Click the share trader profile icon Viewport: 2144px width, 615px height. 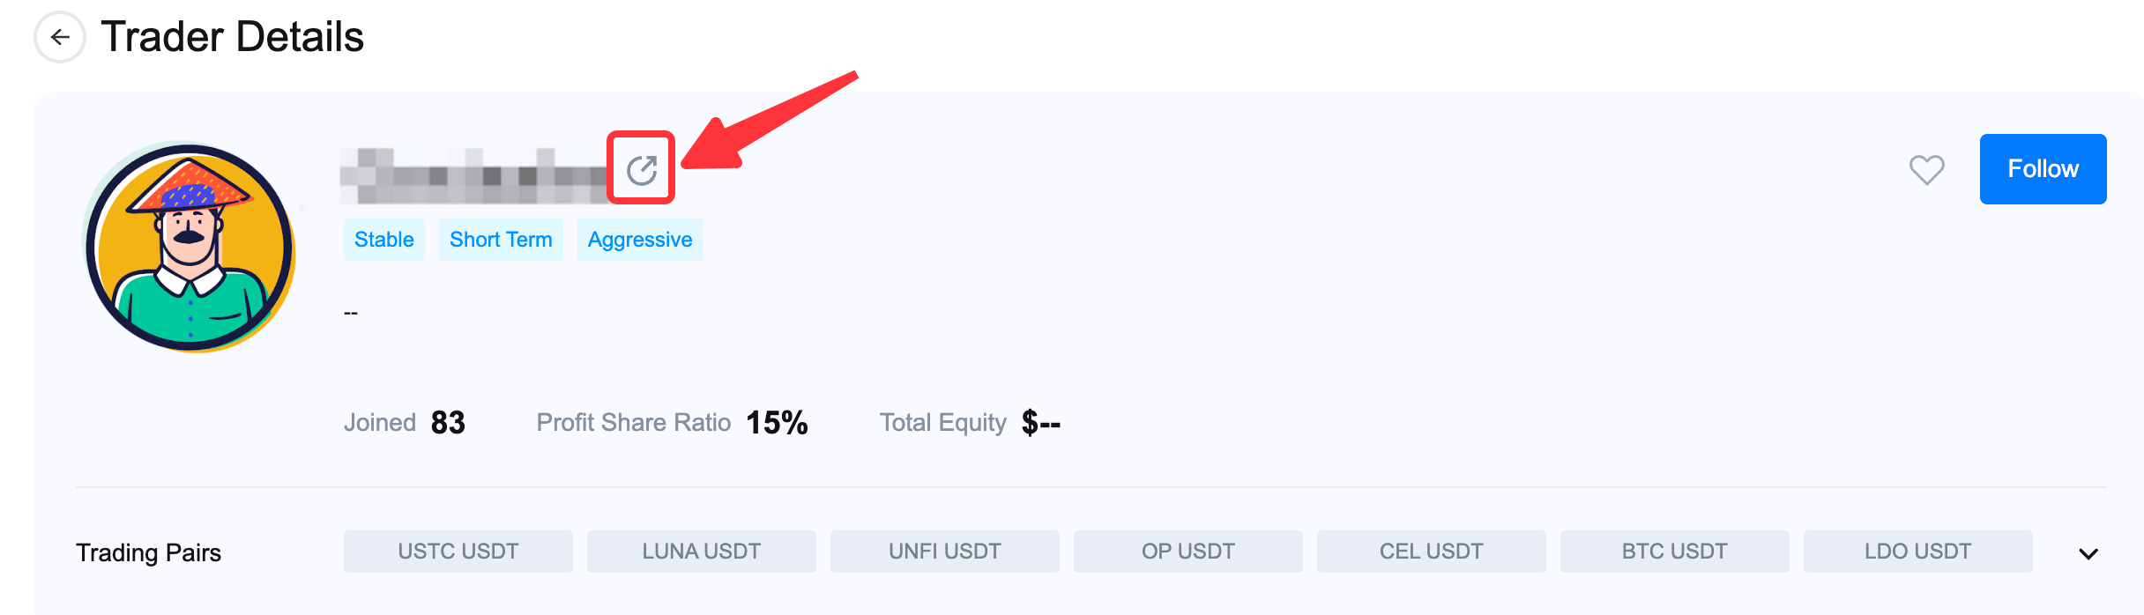[642, 169]
